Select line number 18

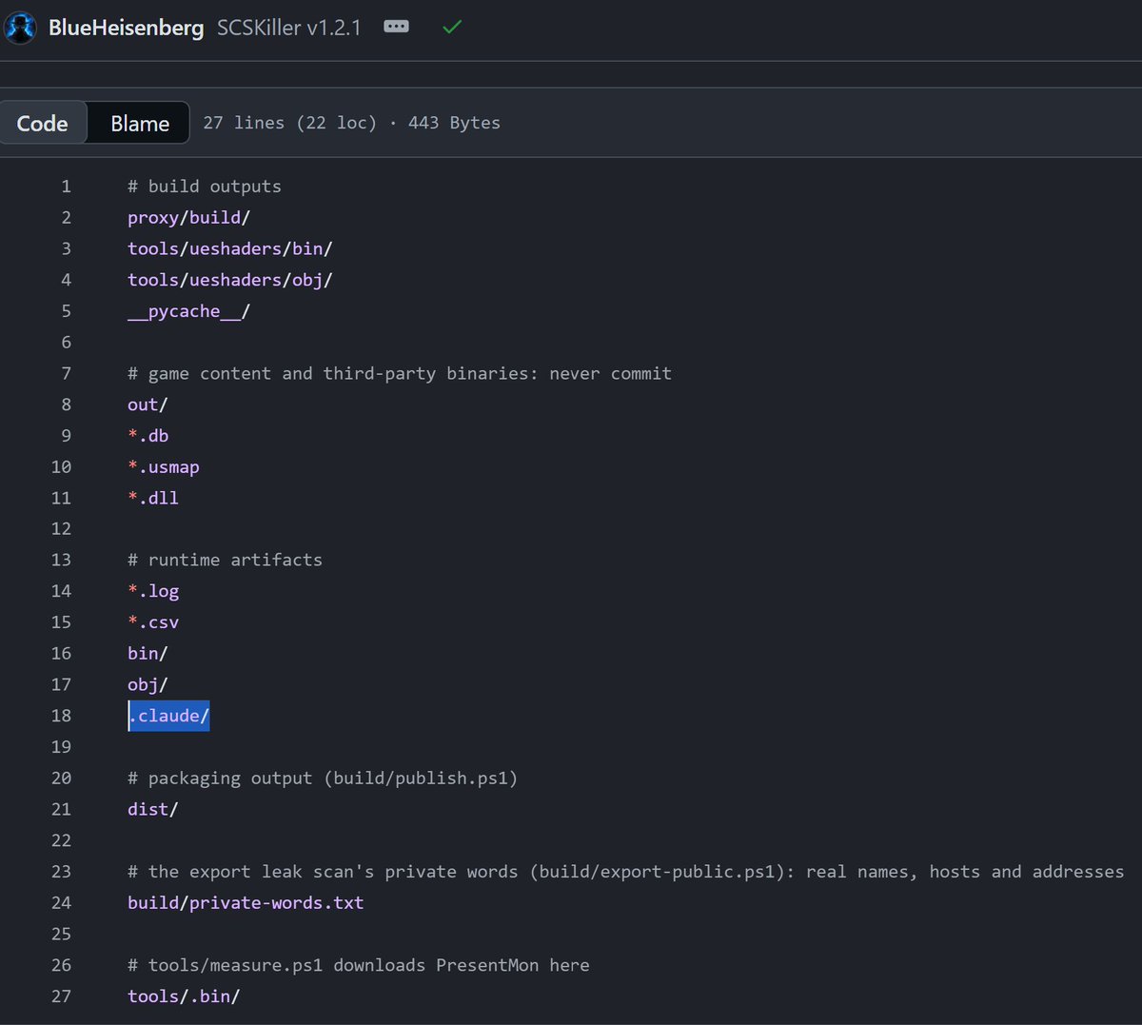click(x=61, y=716)
